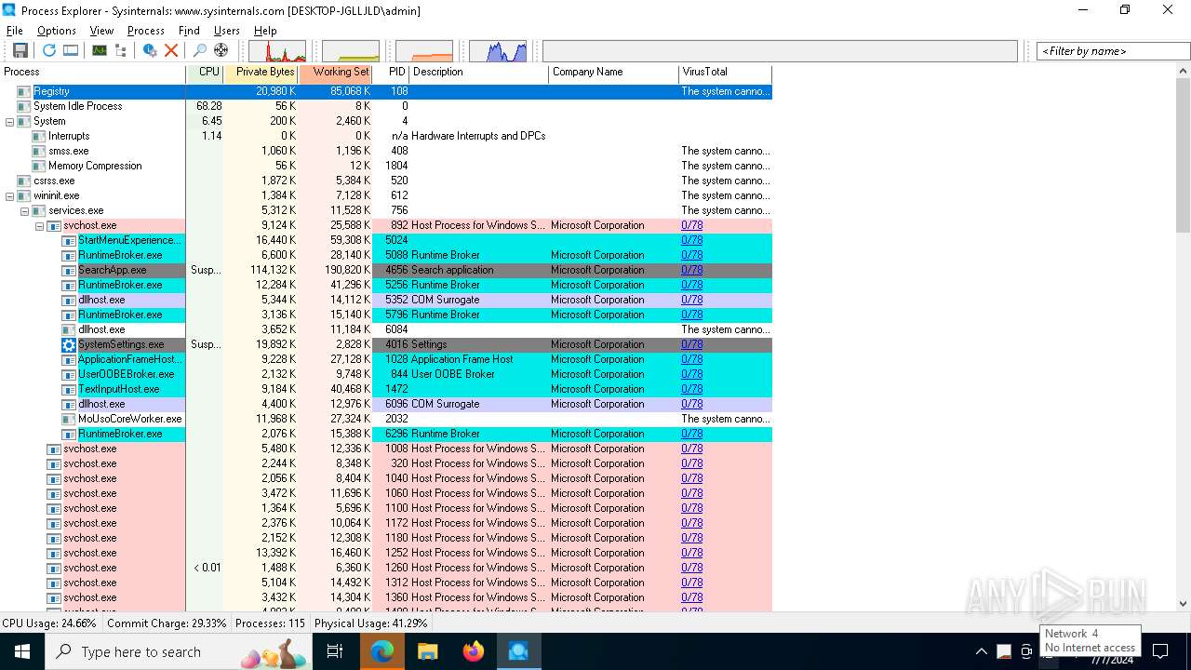1191x670 pixels.
Task: Select the csrss.exe process
Action: tap(386, 181)
